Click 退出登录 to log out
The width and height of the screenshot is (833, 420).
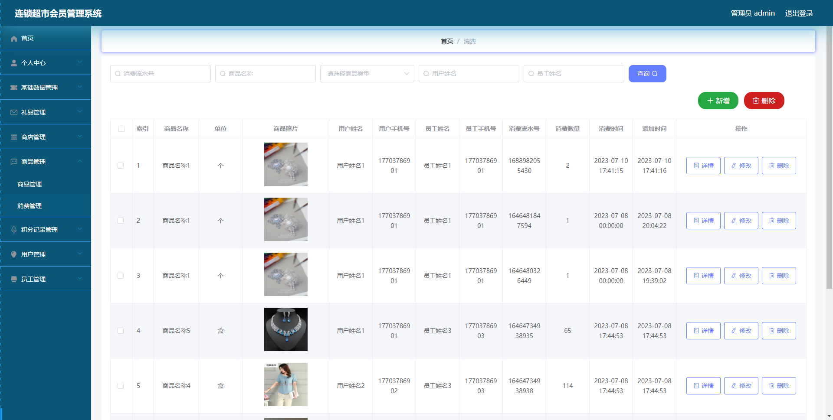pos(799,13)
